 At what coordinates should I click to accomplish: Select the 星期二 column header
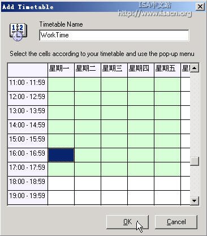click(x=88, y=70)
